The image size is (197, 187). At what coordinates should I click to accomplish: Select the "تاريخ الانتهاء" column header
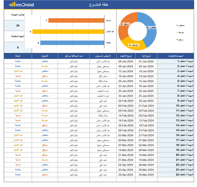[126, 56]
